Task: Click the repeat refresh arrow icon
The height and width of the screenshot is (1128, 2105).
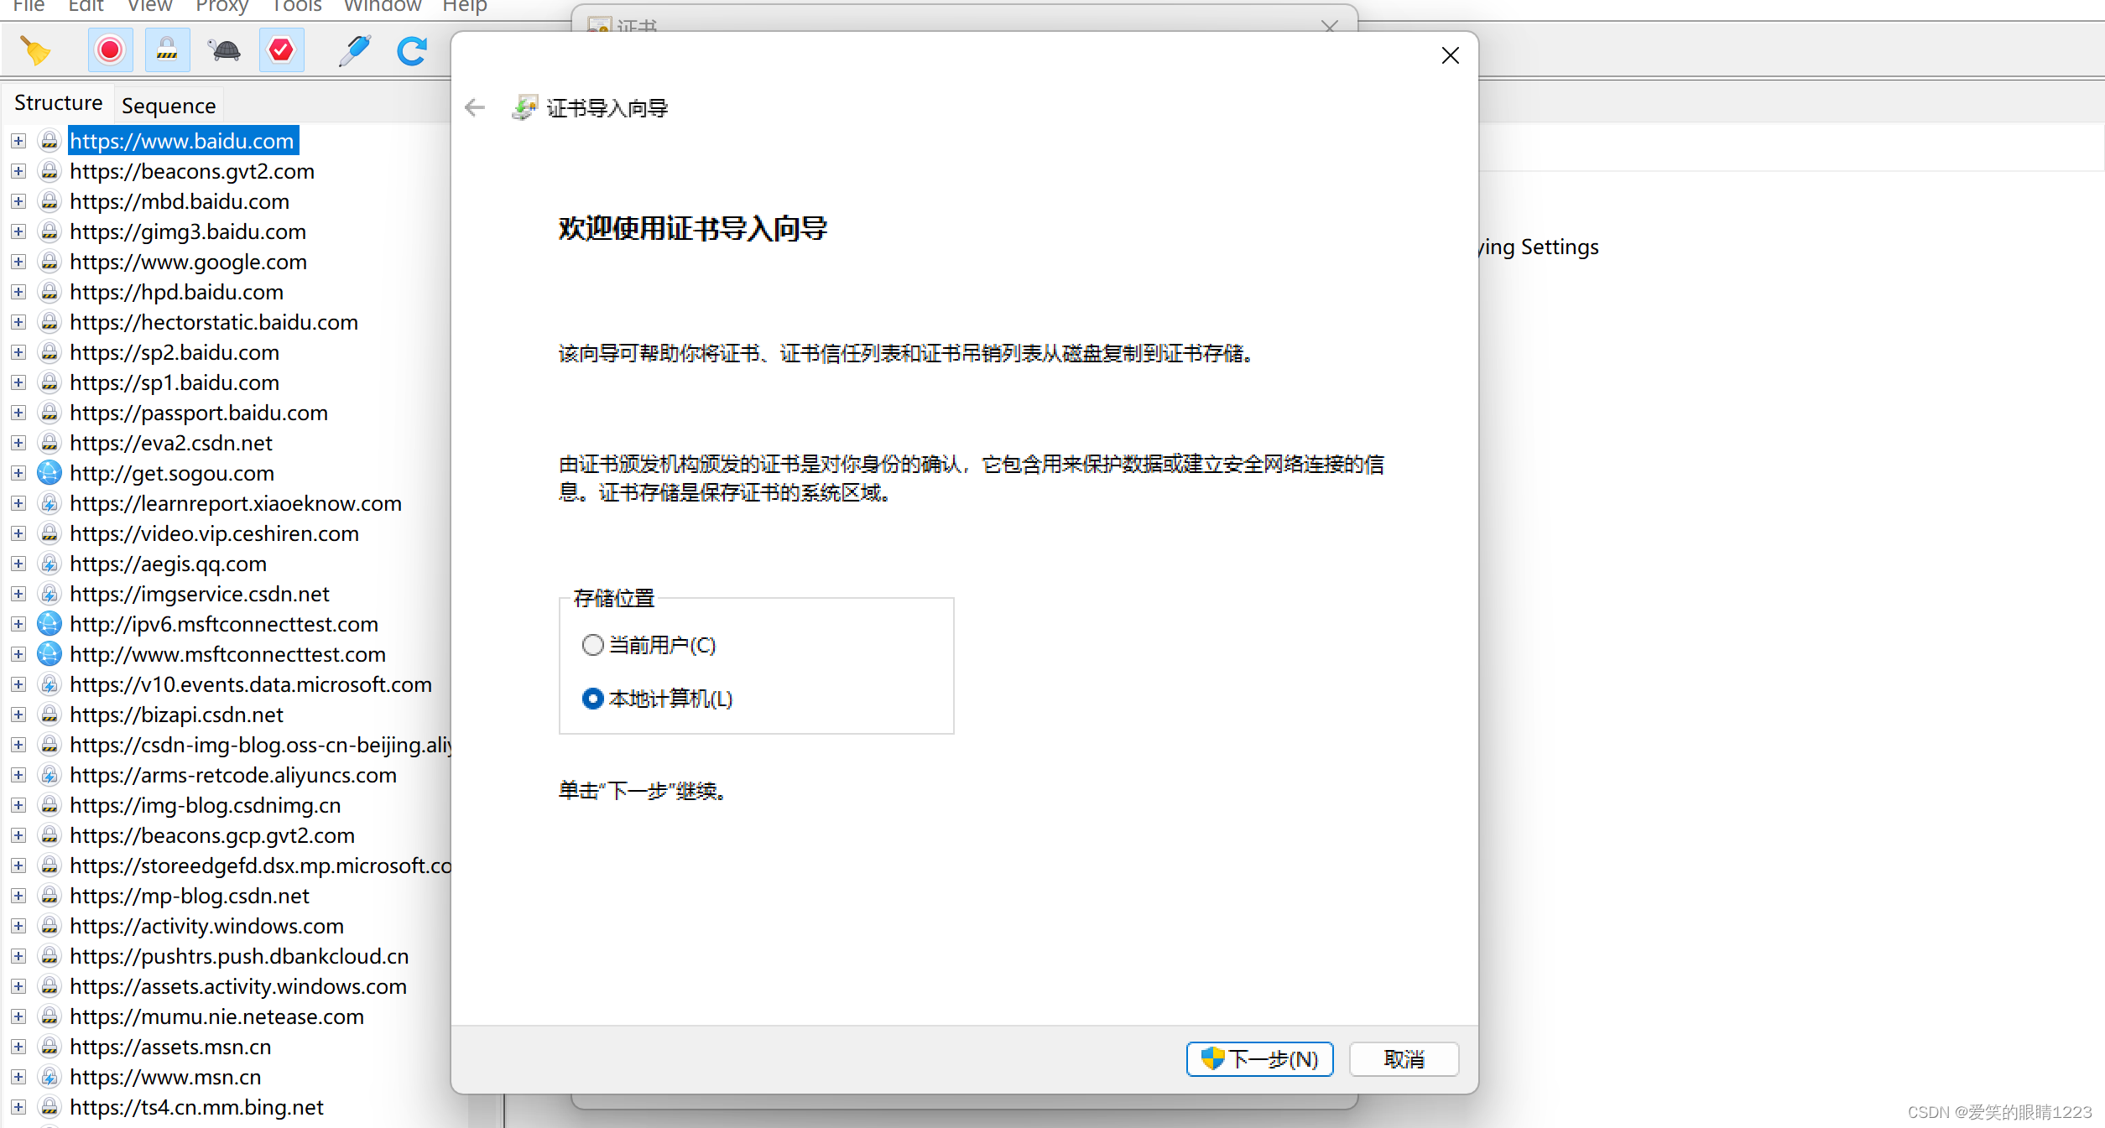Action: click(412, 50)
